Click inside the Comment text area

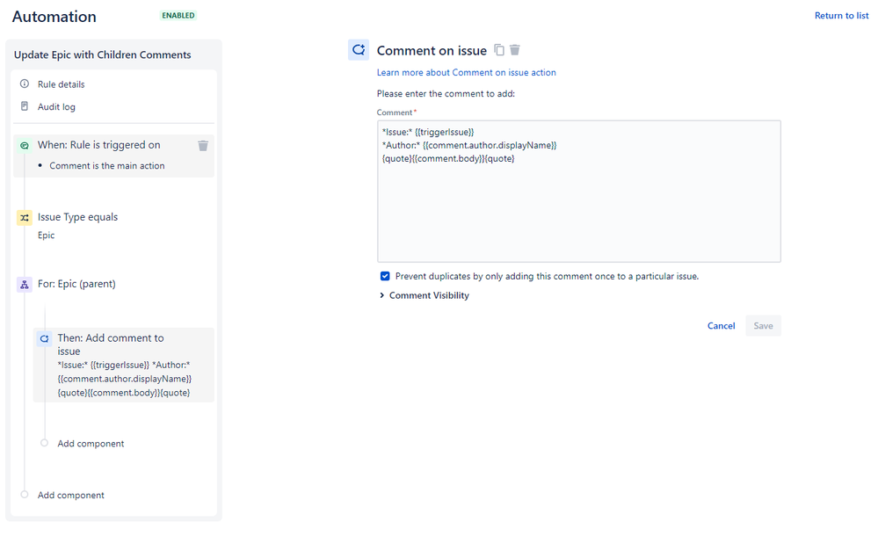579,192
